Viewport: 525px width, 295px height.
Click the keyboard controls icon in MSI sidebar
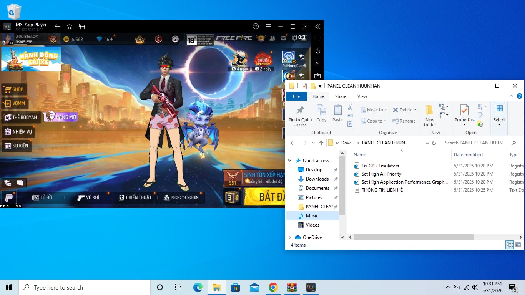pyautogui.click(x=317, y=76)
